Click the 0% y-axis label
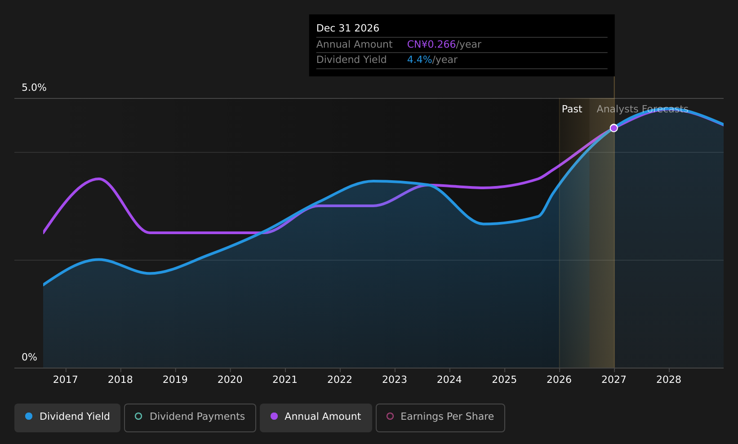The height and width of the screenshot is (444, 738). point(30,357)
